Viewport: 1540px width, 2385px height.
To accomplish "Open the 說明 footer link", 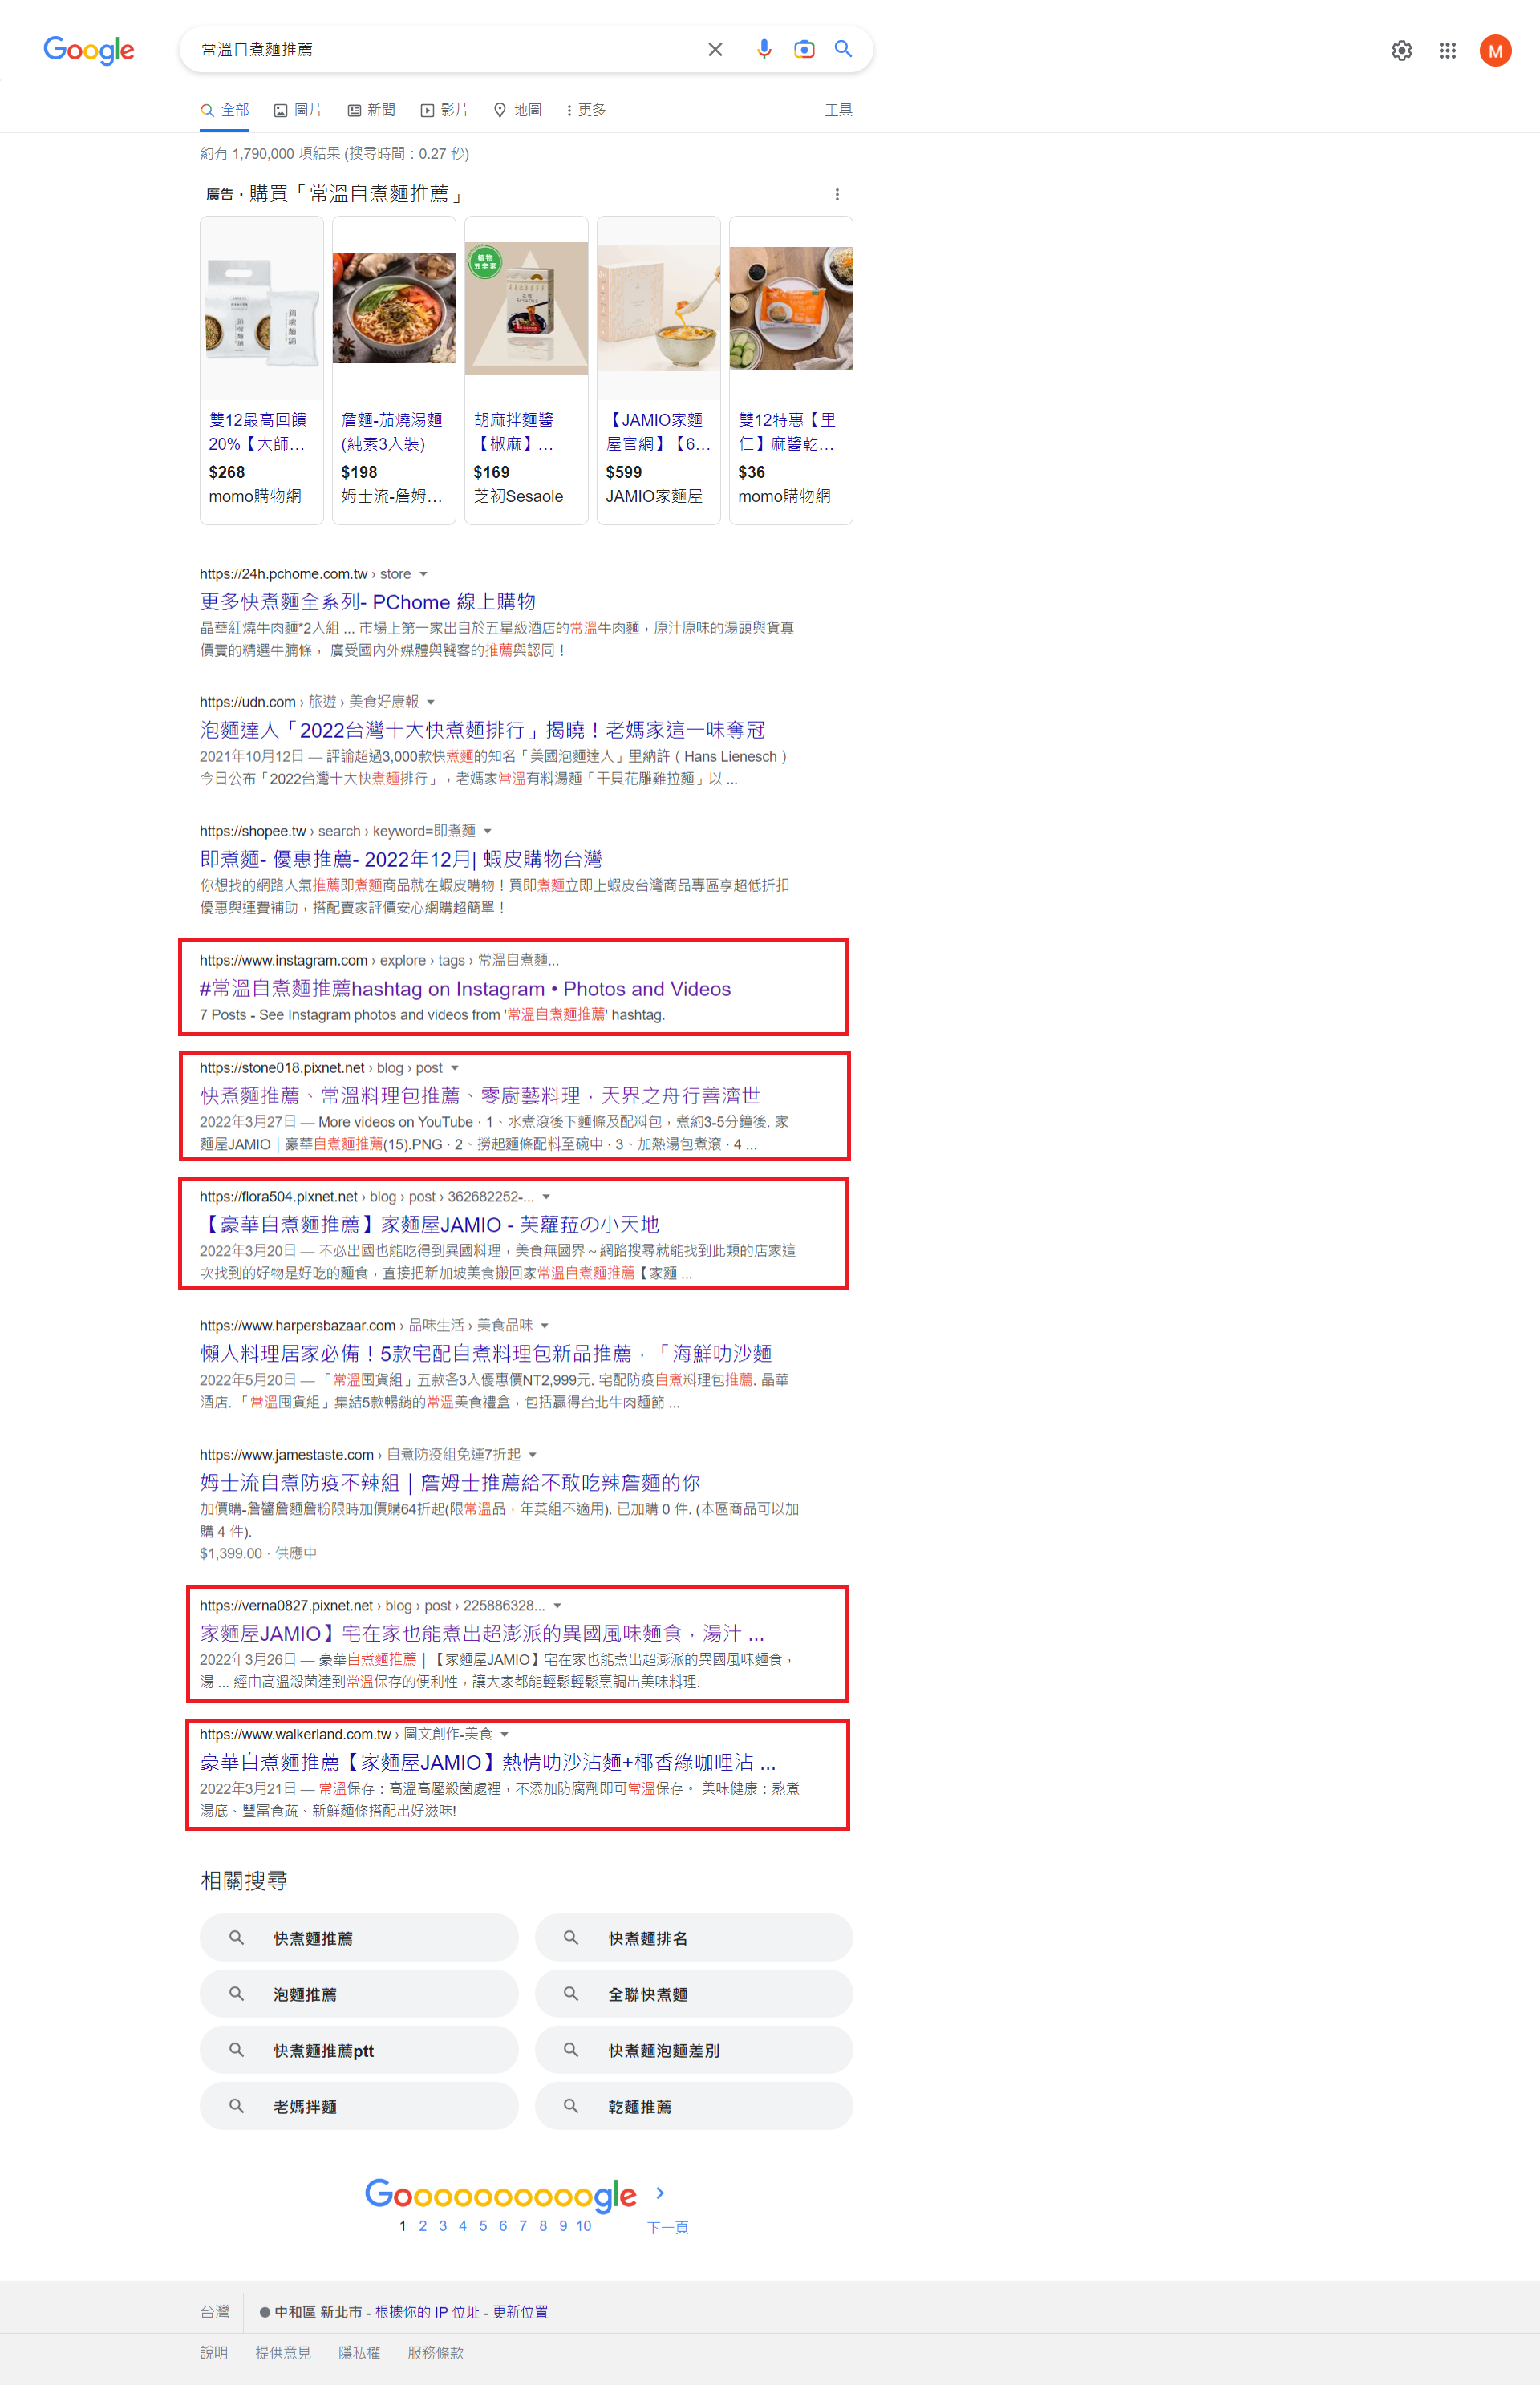I will [214, 2352].
